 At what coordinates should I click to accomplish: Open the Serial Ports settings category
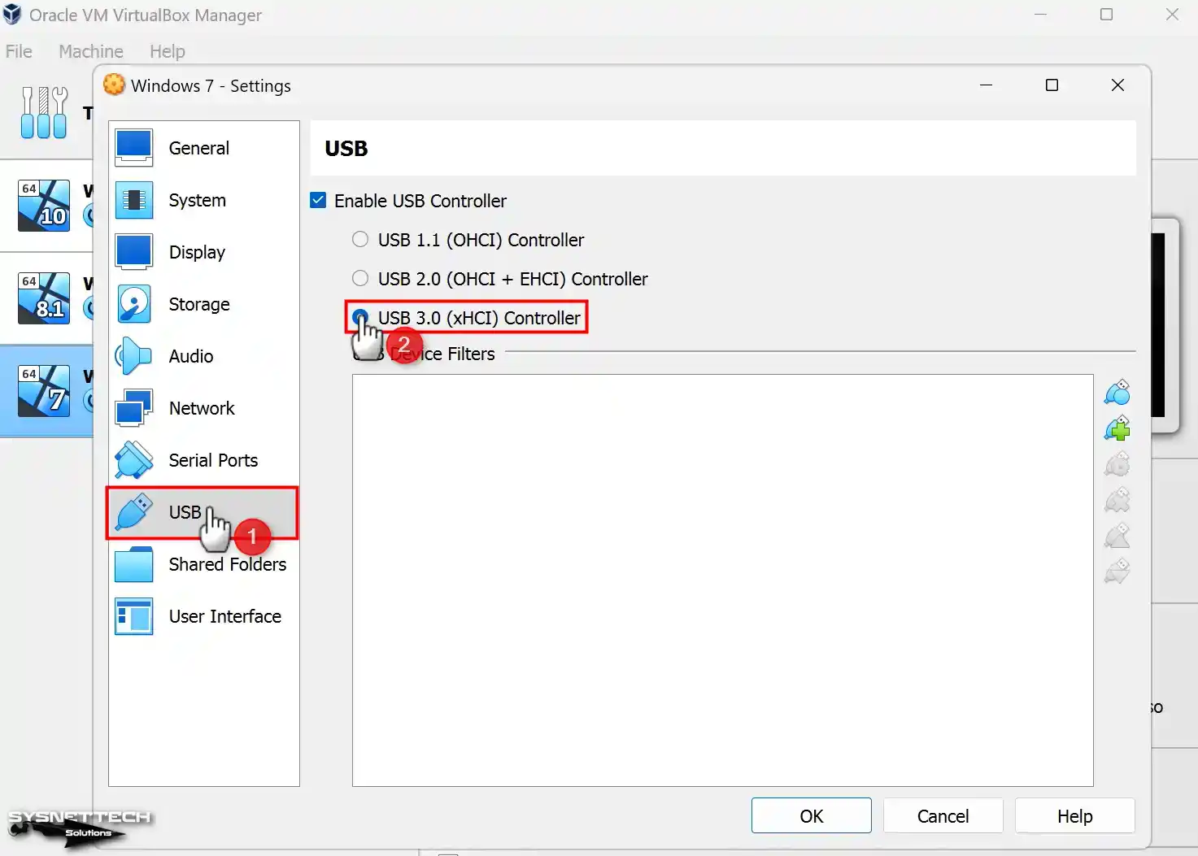click(x=203, y=460)
